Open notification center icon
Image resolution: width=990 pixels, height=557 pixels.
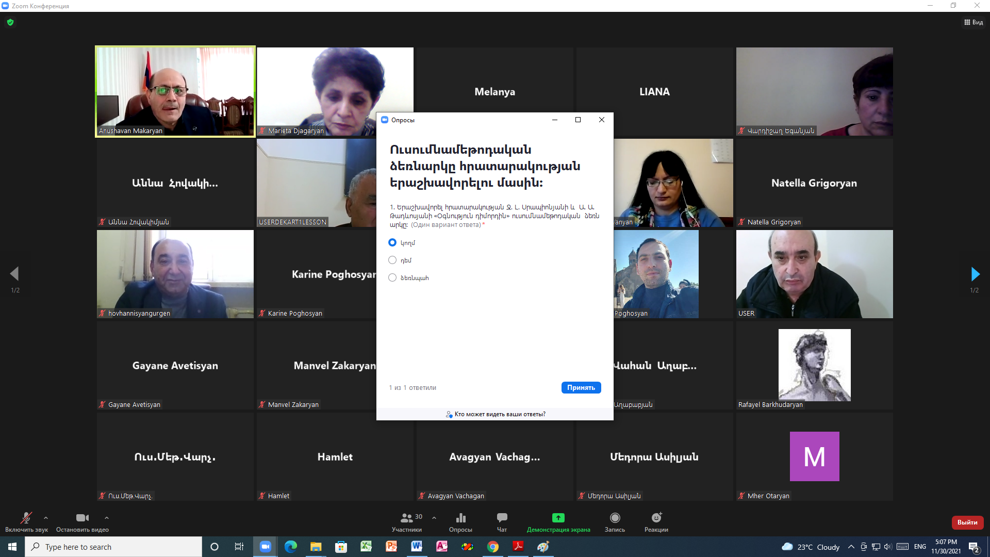pyautogui.click(x=974, y=547)
